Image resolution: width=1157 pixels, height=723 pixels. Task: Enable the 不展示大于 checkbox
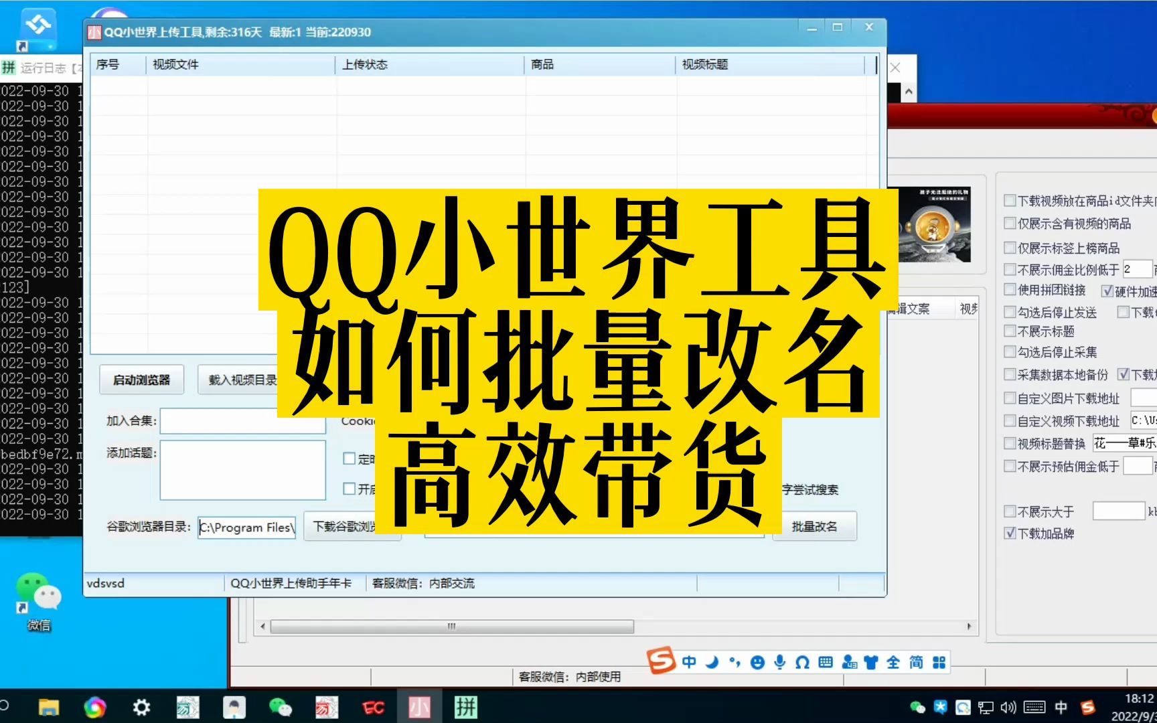pos(1010,511)
